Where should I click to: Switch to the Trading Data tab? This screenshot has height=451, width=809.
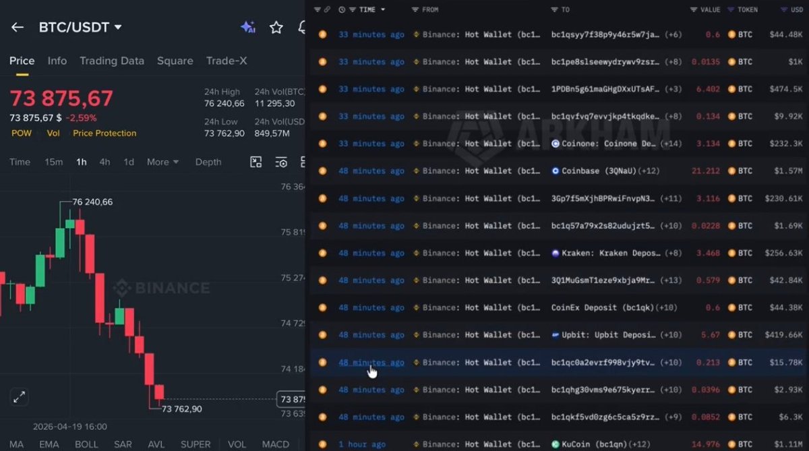pyautogui.click(x=112, y=61)
